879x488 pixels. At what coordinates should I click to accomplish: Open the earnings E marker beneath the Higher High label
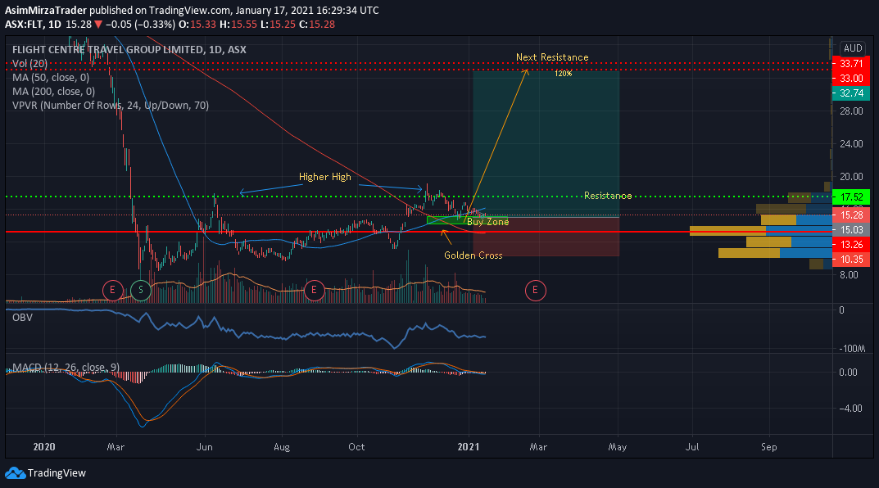(x=314, y=290)
